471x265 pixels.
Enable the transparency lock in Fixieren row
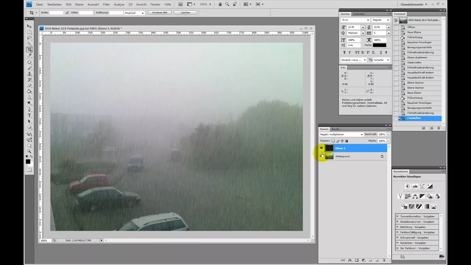point(333,141)
